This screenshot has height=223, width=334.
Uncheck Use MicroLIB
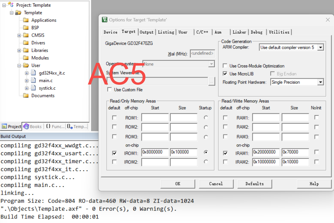click(225, 74)
